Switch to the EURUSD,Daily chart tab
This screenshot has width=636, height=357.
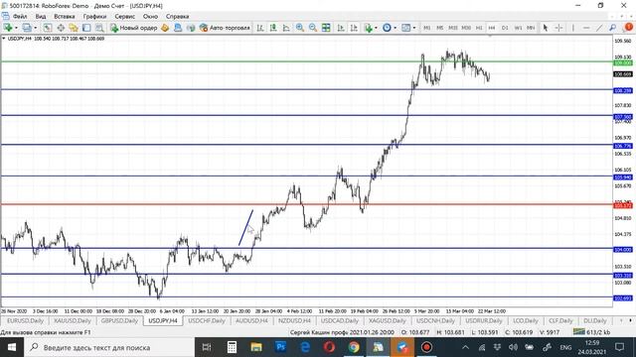tap(25, 320)
